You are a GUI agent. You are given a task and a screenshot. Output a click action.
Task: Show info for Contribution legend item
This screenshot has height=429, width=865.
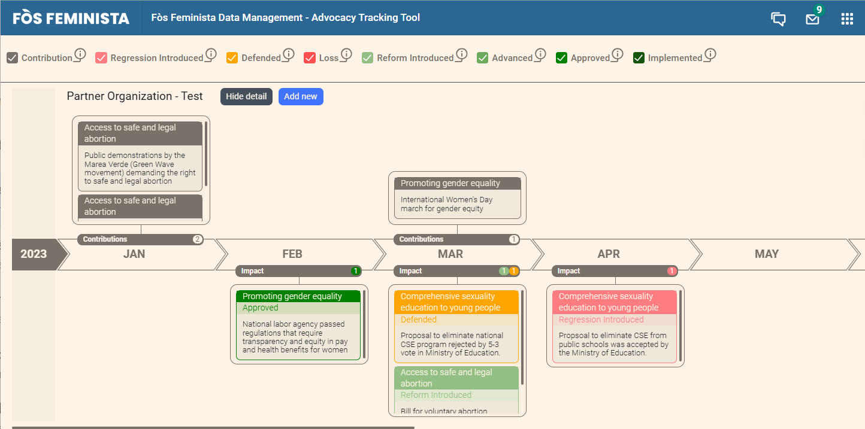80,55
